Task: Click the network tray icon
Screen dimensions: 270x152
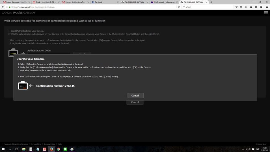Action: [x=247, y=149]
